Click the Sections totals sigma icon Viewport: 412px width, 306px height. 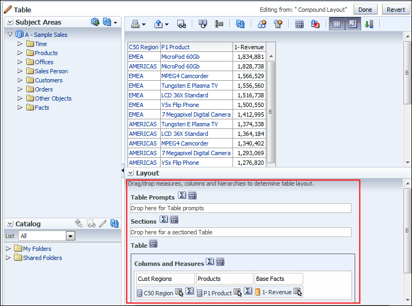coord(164,219)
